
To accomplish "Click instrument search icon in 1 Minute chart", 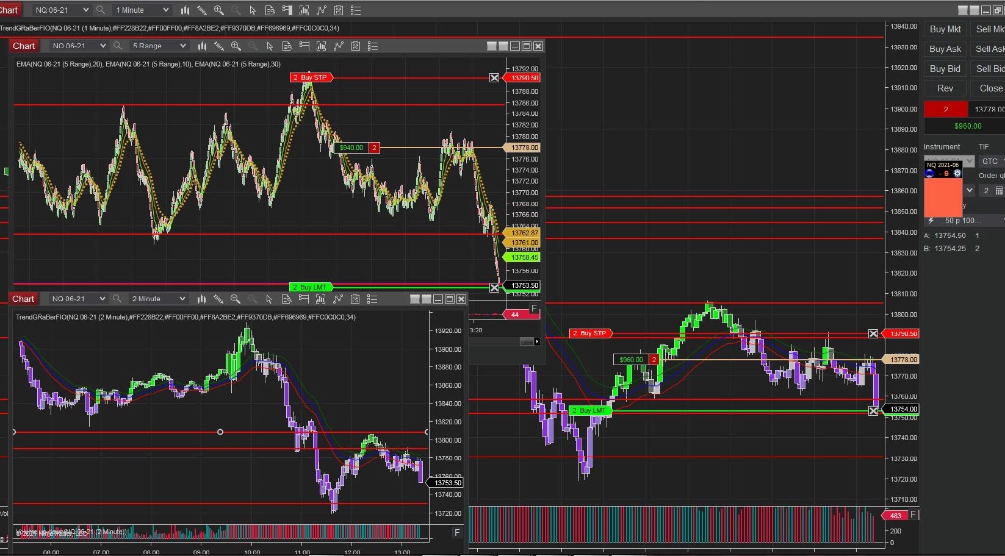I will click(x=101, y=10).
